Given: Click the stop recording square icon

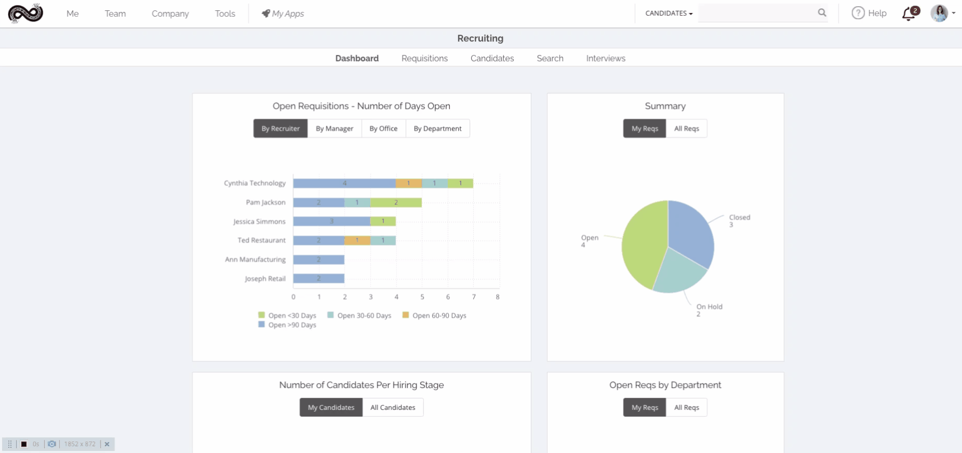Looking at the screenshot, I should (x=24, y=444).
